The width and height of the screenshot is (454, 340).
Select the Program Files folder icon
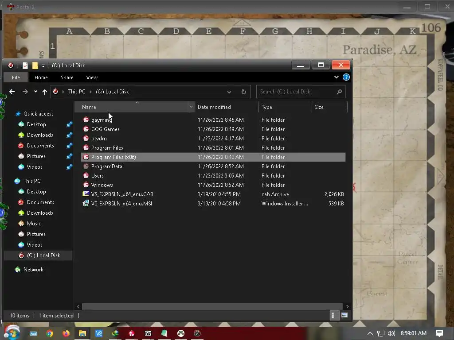coord(86,148)
